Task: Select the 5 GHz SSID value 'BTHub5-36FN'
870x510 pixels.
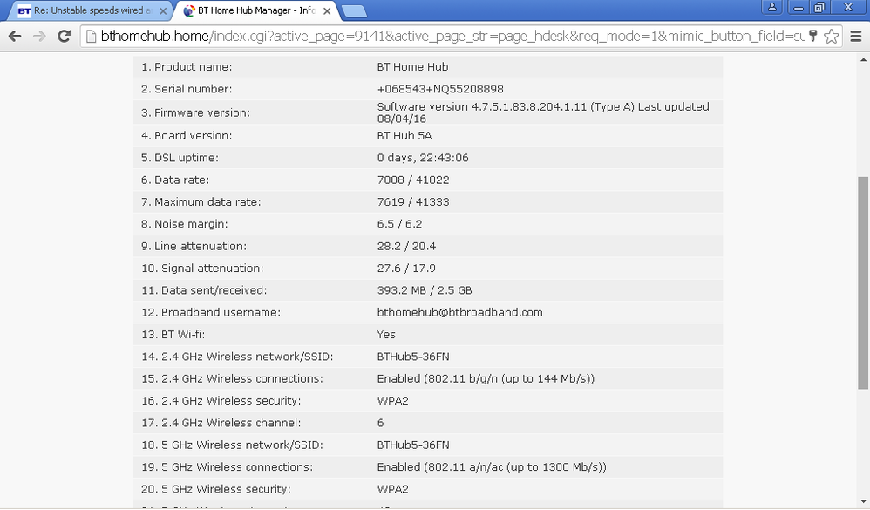Action: [x=413, y=445]
